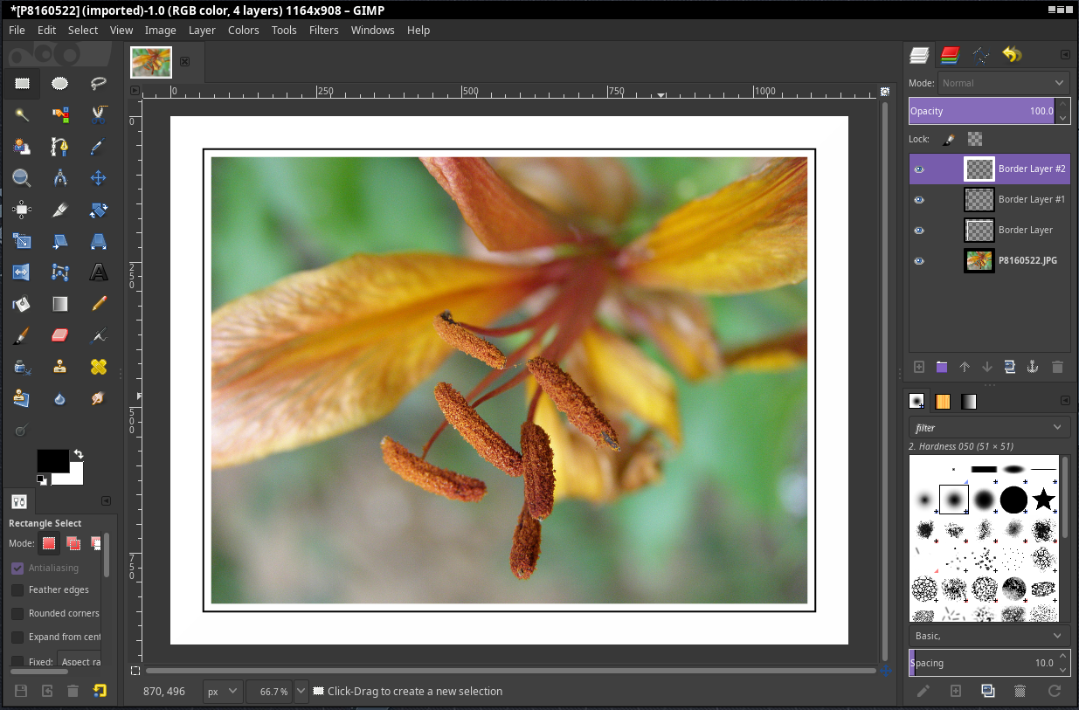Open the layer Mode dropdown showing Normal
The image size is (1079, 710).
1004,83
